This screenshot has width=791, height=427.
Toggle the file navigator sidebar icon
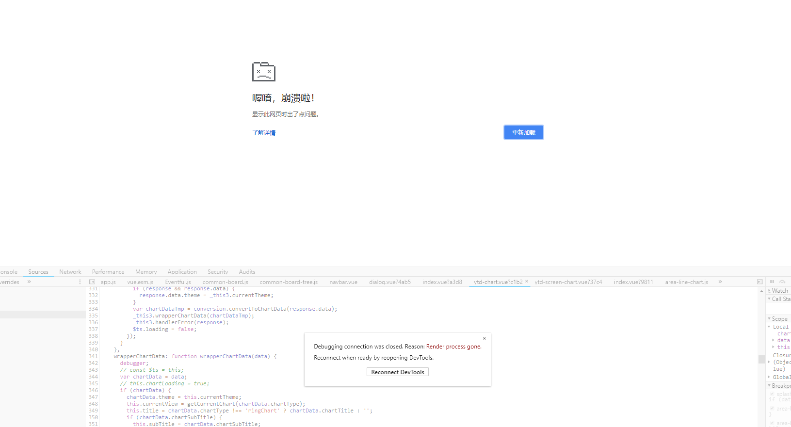click(x=92, y=282)
